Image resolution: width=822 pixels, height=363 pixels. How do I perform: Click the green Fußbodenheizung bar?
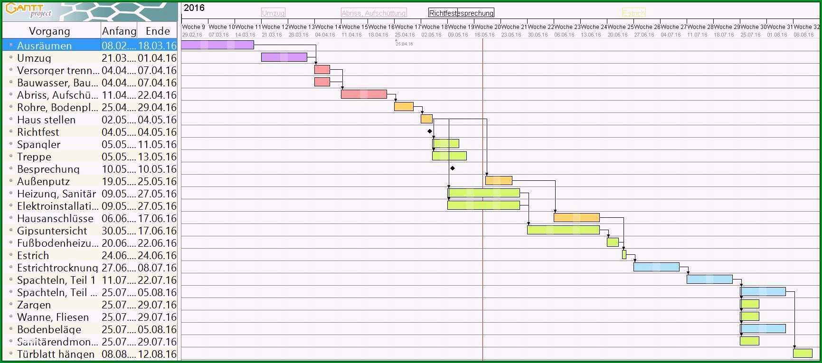(x=613, y=242)
